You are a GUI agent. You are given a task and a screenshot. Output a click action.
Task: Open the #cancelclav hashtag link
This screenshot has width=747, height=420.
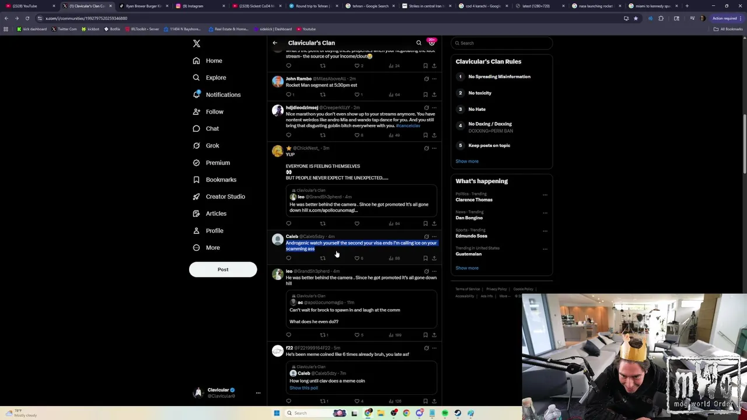click(408, 125)
